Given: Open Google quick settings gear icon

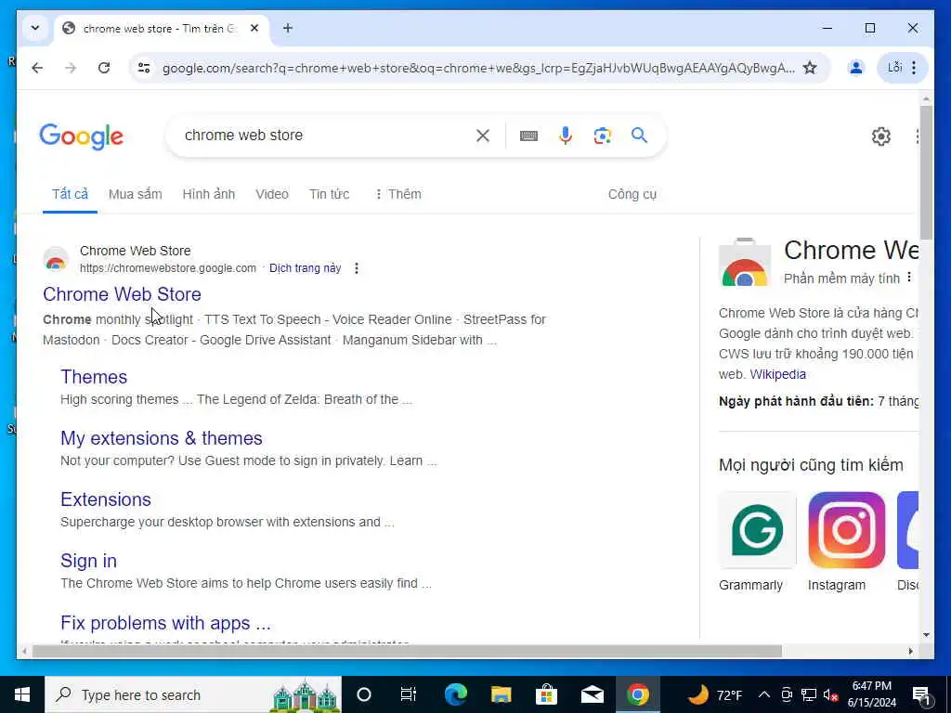Looking at the screenshot, I should [x=880, y=136].
